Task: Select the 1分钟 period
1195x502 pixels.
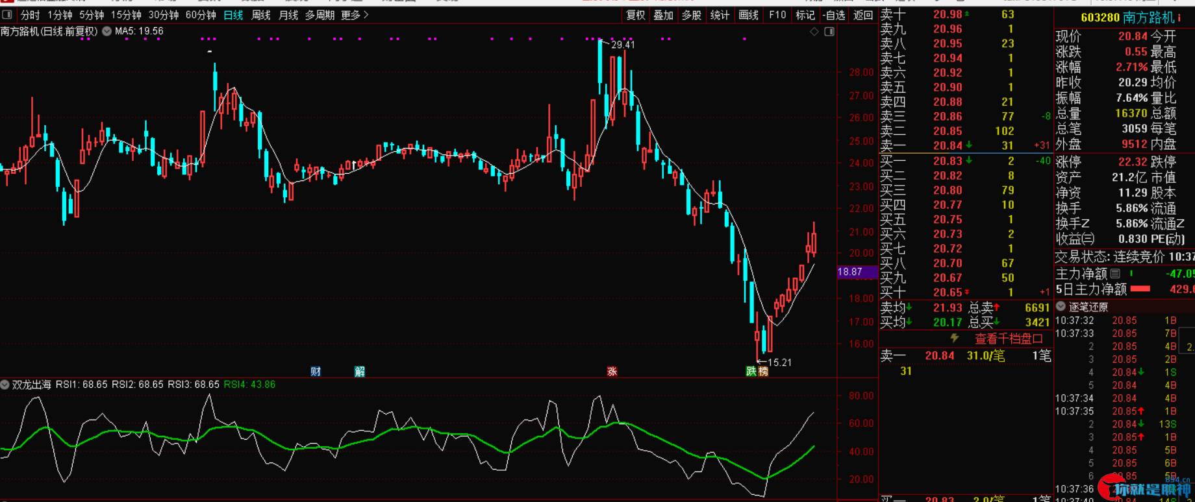Action: pos(60,15)
